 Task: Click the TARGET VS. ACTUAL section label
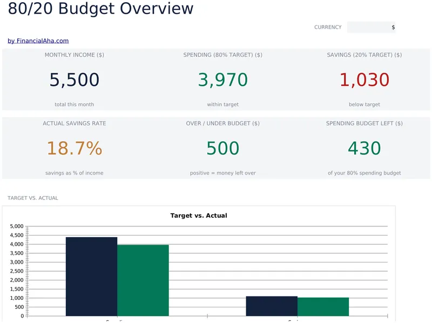33,198
